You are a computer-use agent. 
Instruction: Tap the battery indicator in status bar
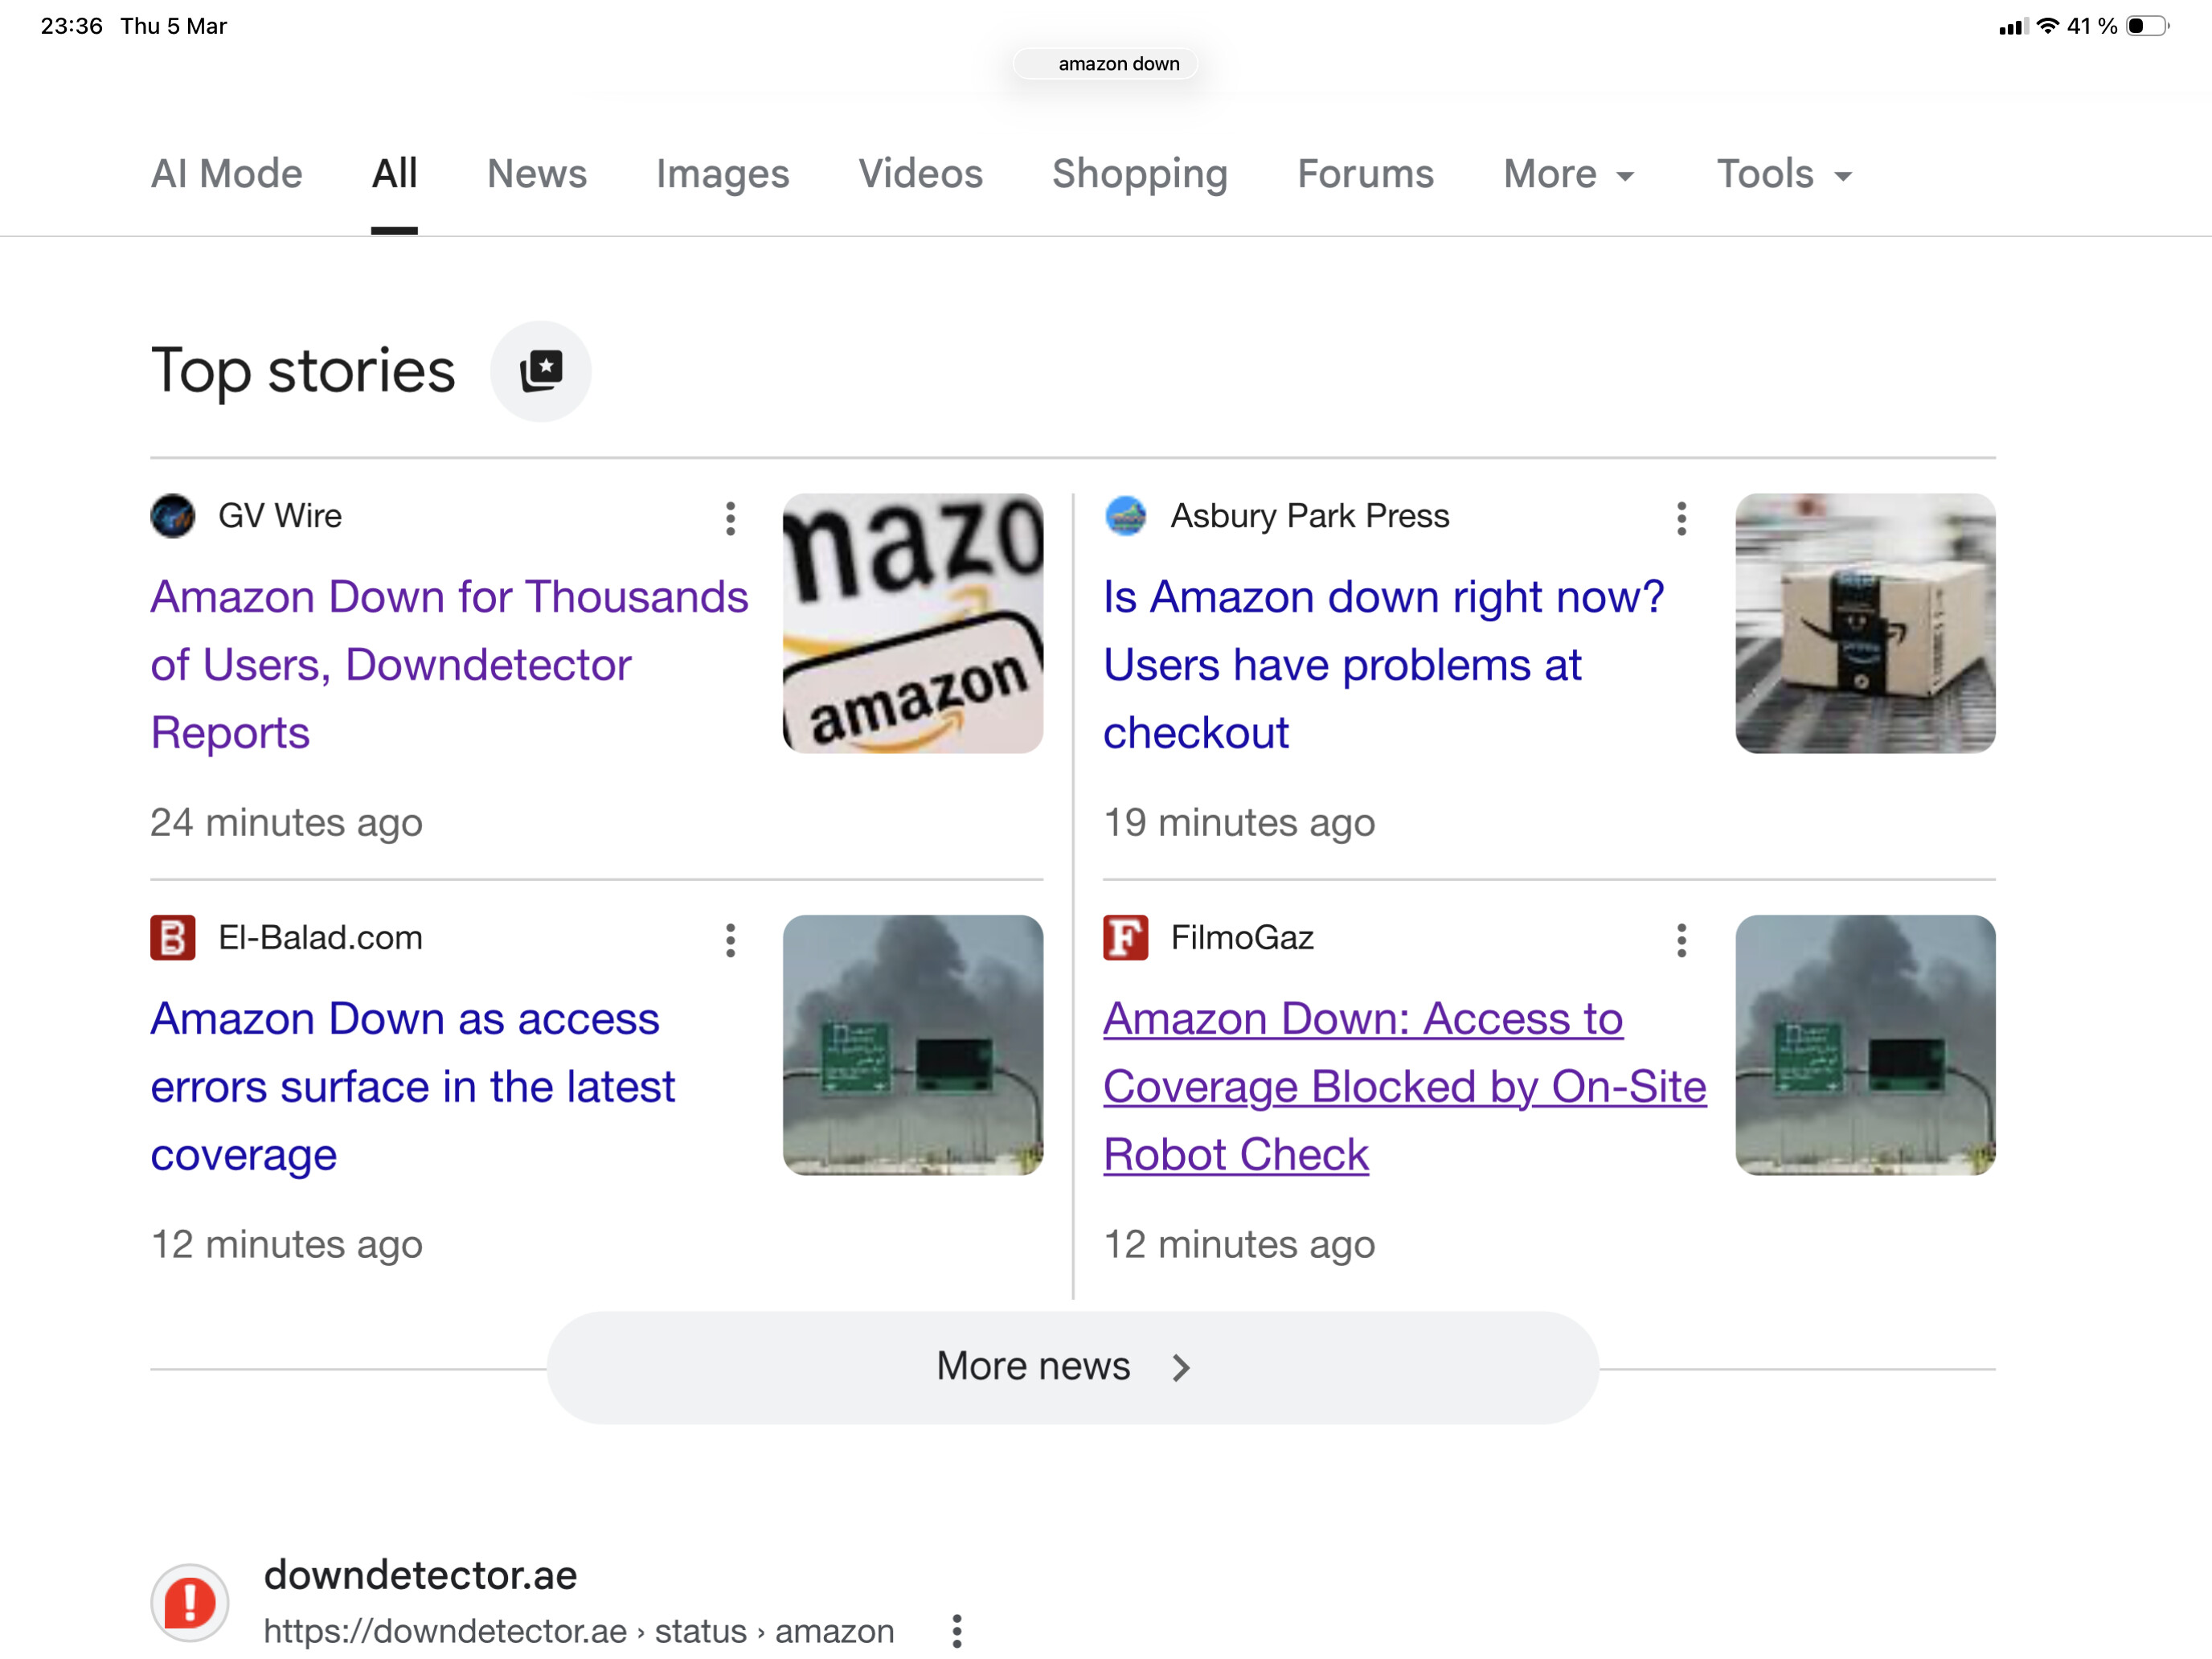[2146, 26]
